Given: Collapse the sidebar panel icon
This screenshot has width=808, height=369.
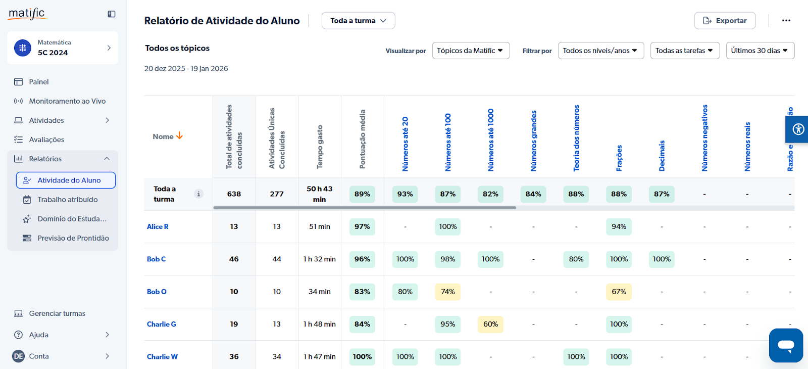Looking at the screenshot, I should (112, 14).
